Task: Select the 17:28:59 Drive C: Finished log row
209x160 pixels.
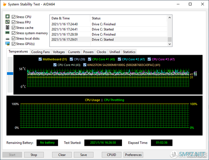Action: (x=108, y=34)
